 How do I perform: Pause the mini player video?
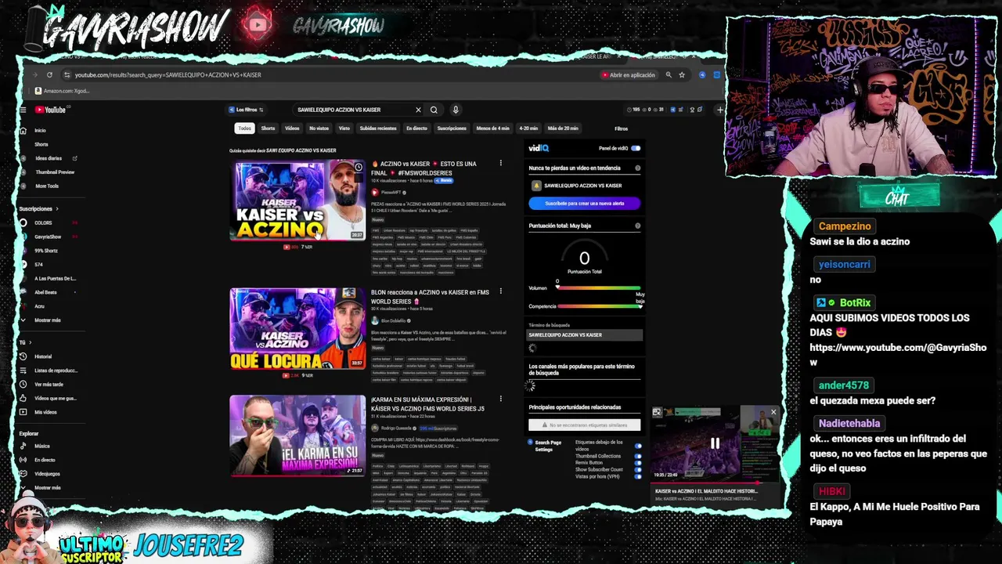point(715,443)
